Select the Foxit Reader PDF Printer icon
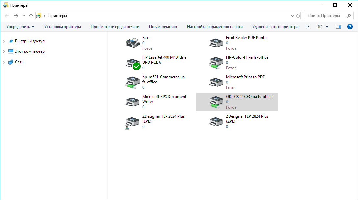This screenshot has height=200, width=358. (216, 43)
